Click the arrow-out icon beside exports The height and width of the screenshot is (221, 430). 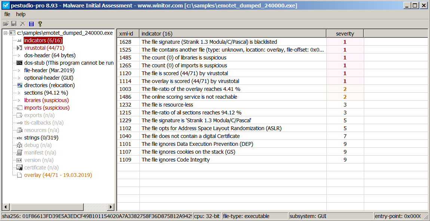point(19,115)
